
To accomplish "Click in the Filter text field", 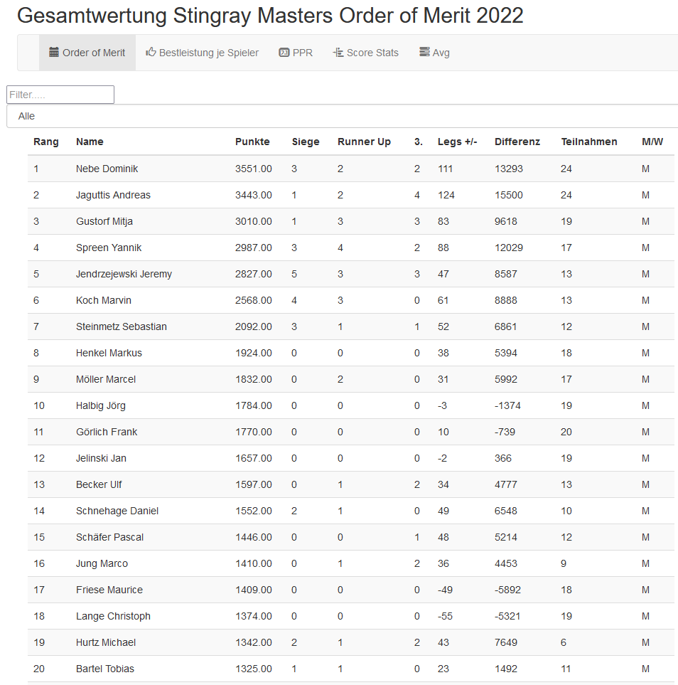I will coord(60,95).
